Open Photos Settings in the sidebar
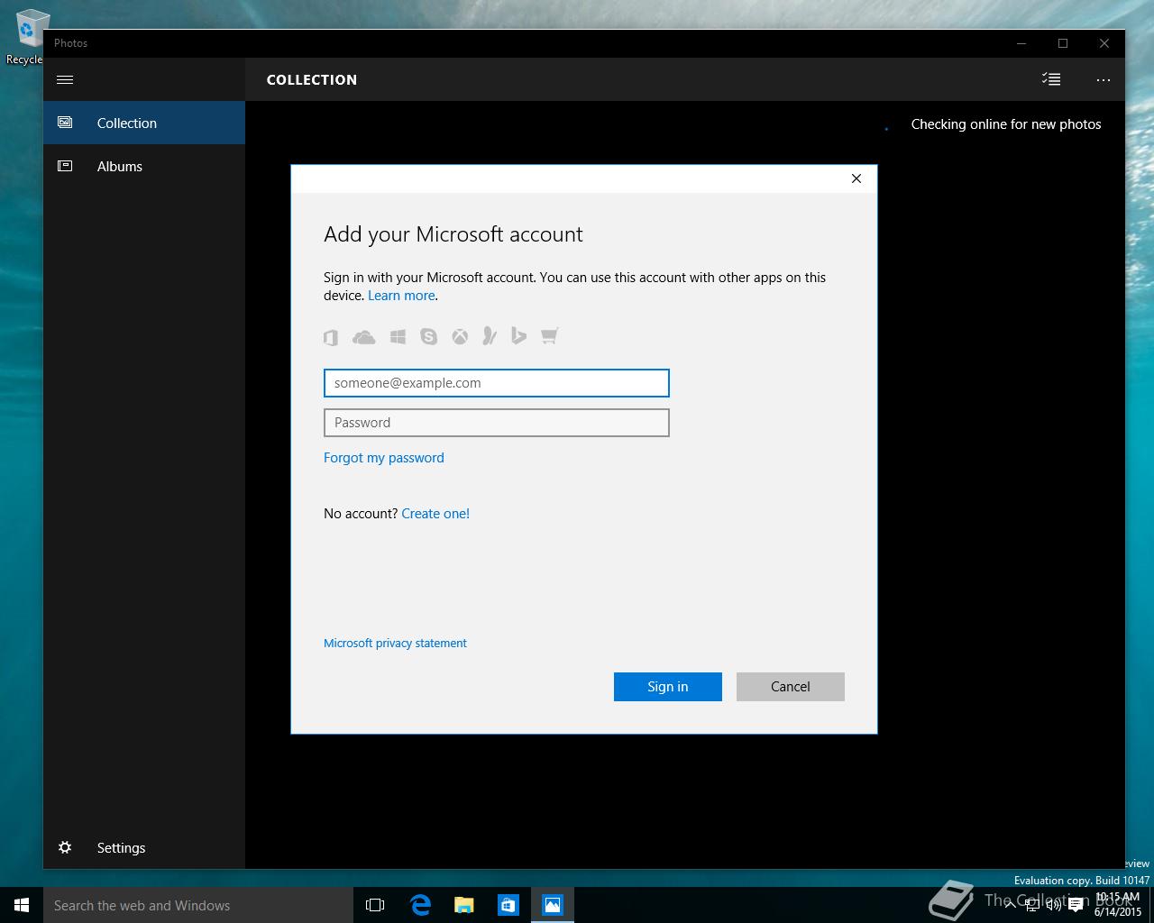1154x923 pixels. pos(144,847)
